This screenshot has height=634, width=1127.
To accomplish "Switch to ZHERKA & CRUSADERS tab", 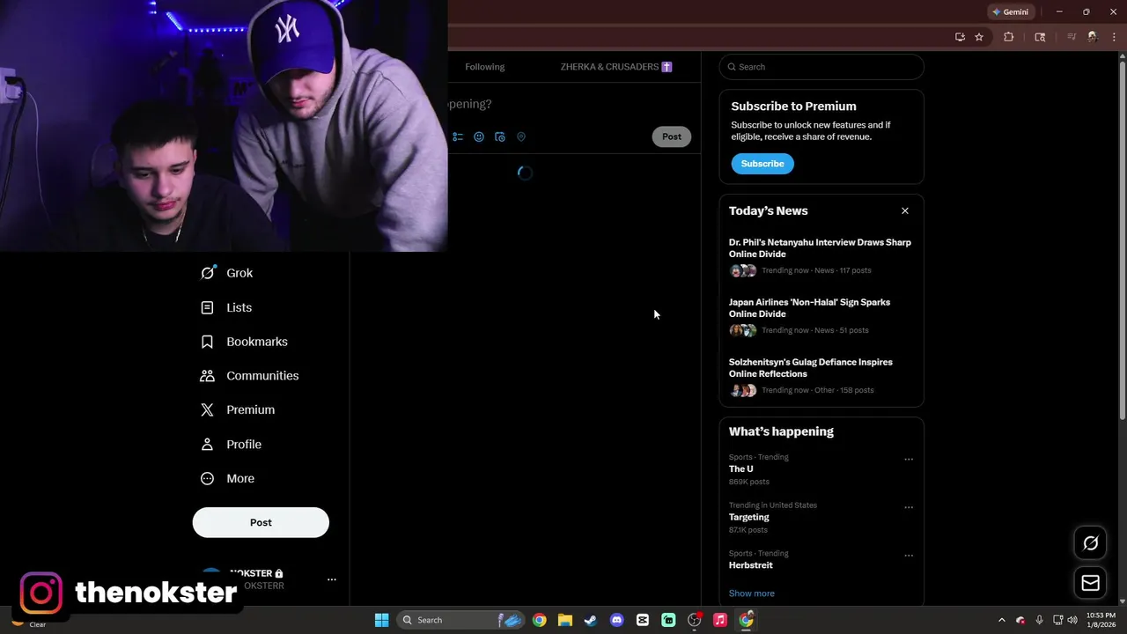I will 616,67.
